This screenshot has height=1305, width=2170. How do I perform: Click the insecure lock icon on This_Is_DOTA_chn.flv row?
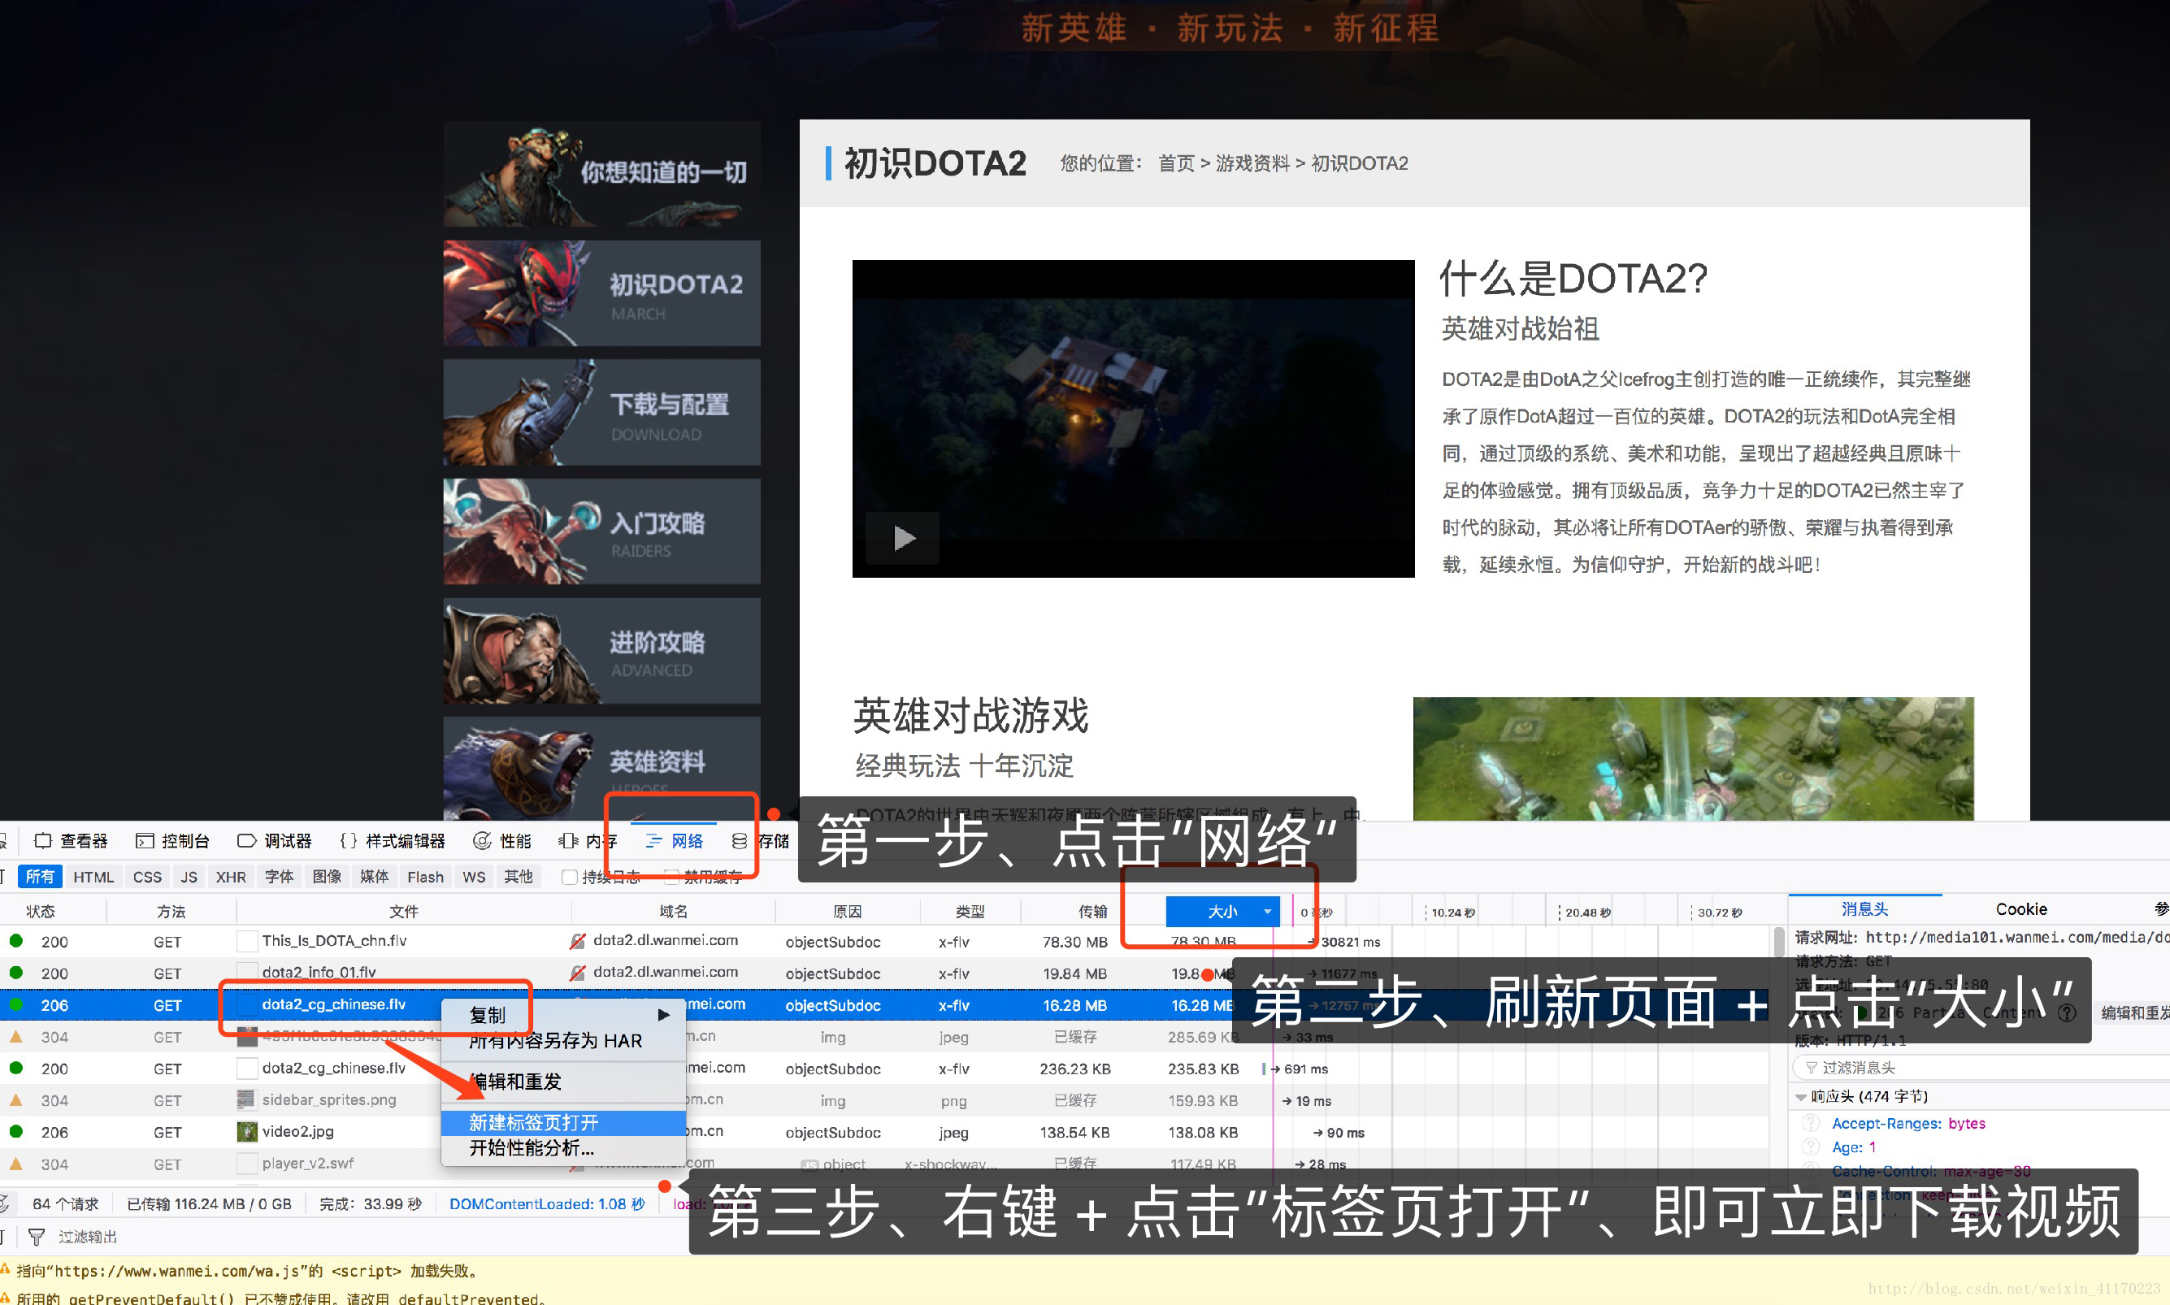point(577,941)
